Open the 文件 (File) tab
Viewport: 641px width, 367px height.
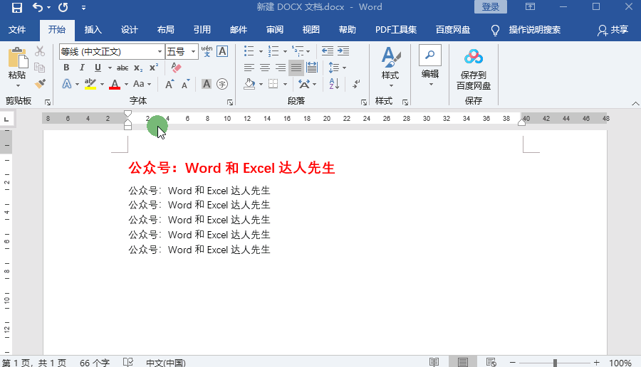pos(17,30)
